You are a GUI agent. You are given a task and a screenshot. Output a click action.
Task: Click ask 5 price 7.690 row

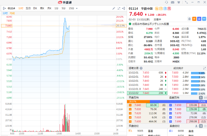pyautogui.click(x=187, y=121)
